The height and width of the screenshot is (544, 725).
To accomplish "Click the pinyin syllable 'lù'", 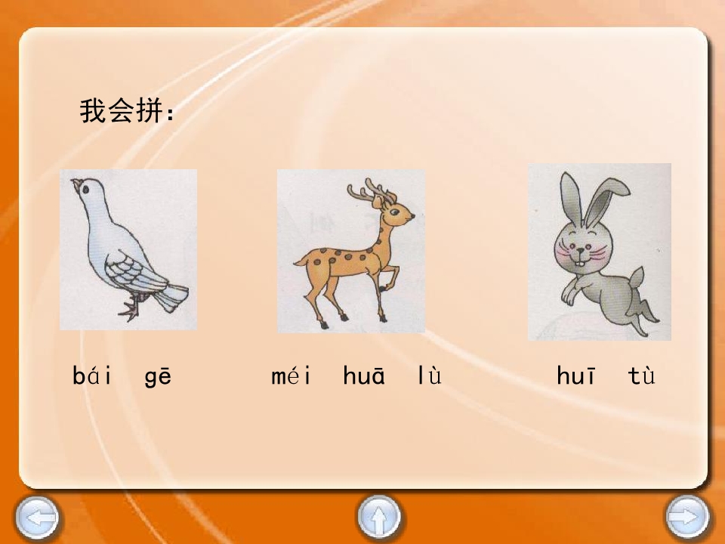I will [430, 376].
